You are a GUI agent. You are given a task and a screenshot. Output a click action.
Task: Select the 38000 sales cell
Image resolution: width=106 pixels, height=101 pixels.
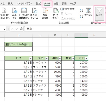[81, 72]
